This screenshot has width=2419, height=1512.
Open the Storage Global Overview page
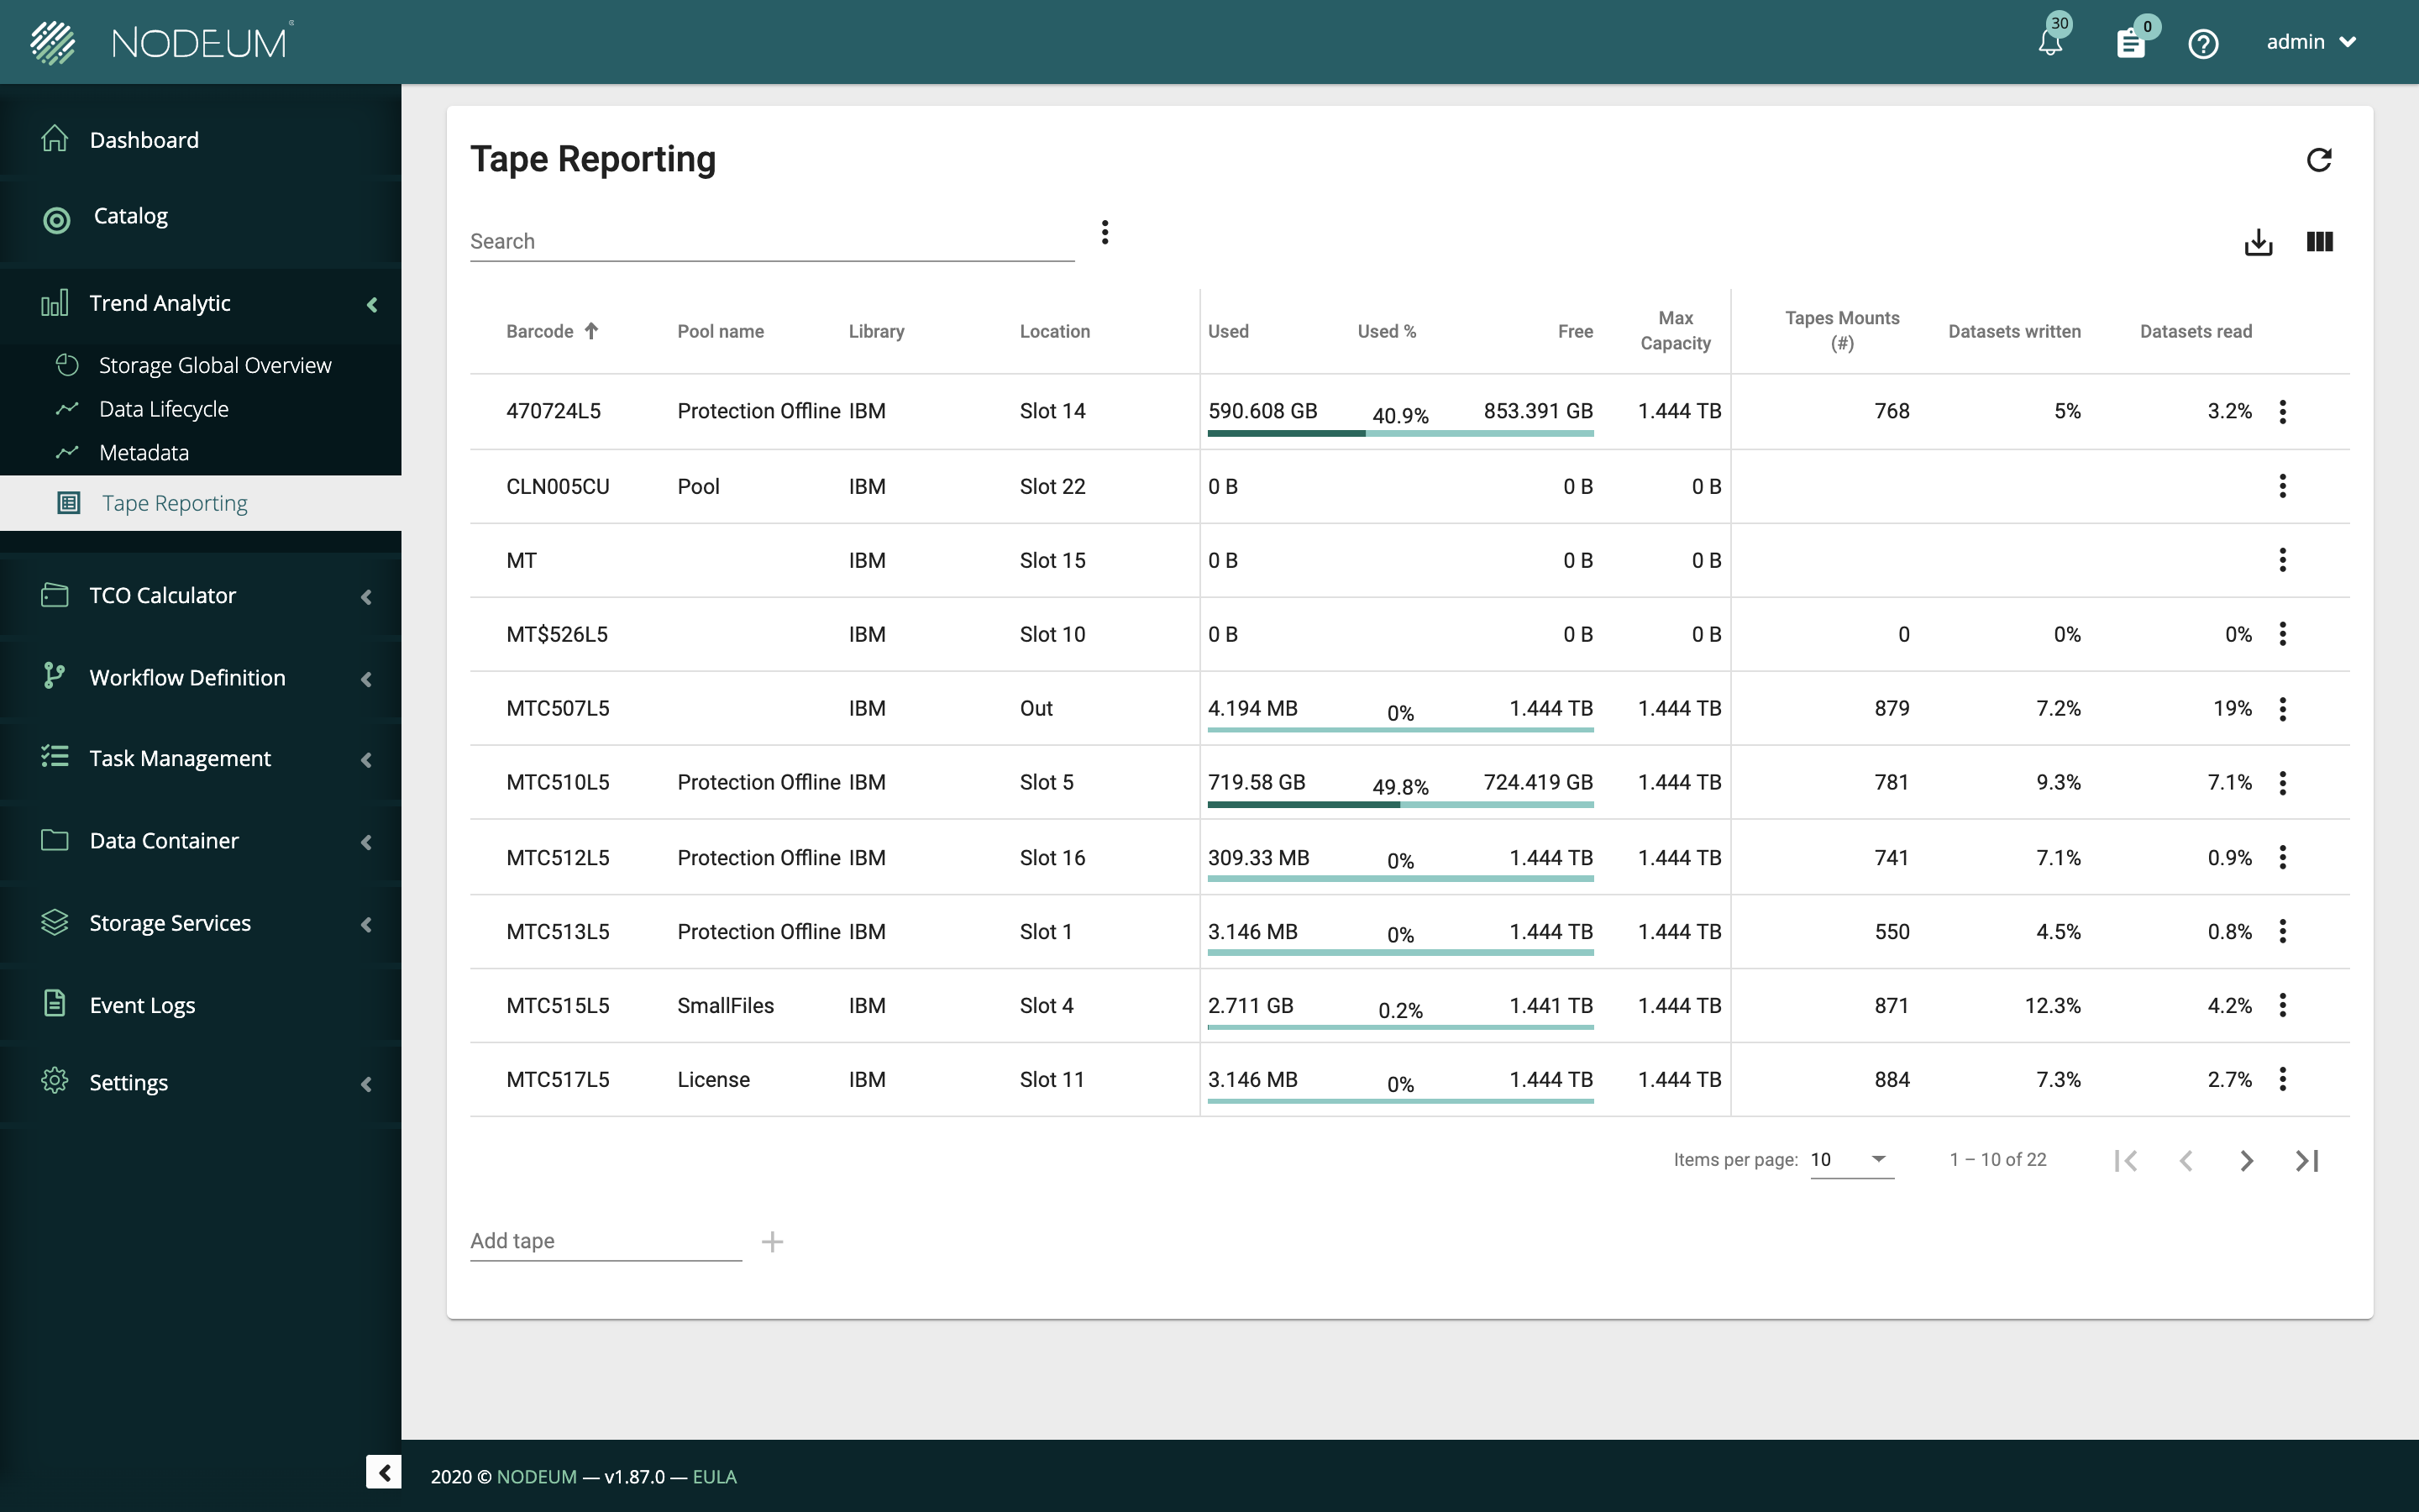[x=214, y=365]
